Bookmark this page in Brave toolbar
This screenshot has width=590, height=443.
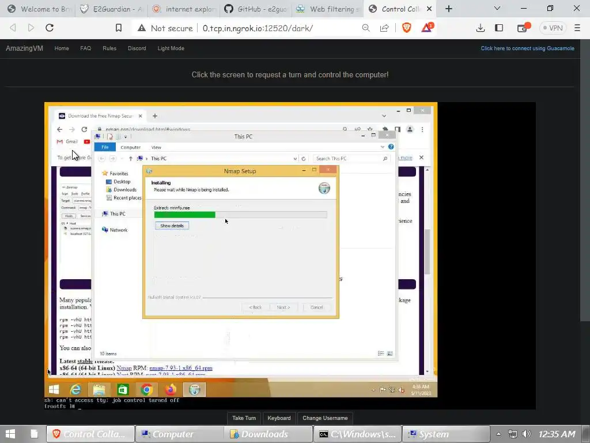119,28
